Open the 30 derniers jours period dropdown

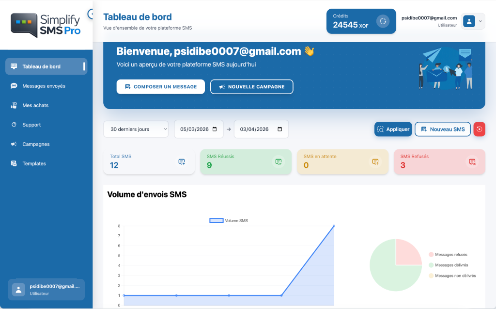coord(136,129)
